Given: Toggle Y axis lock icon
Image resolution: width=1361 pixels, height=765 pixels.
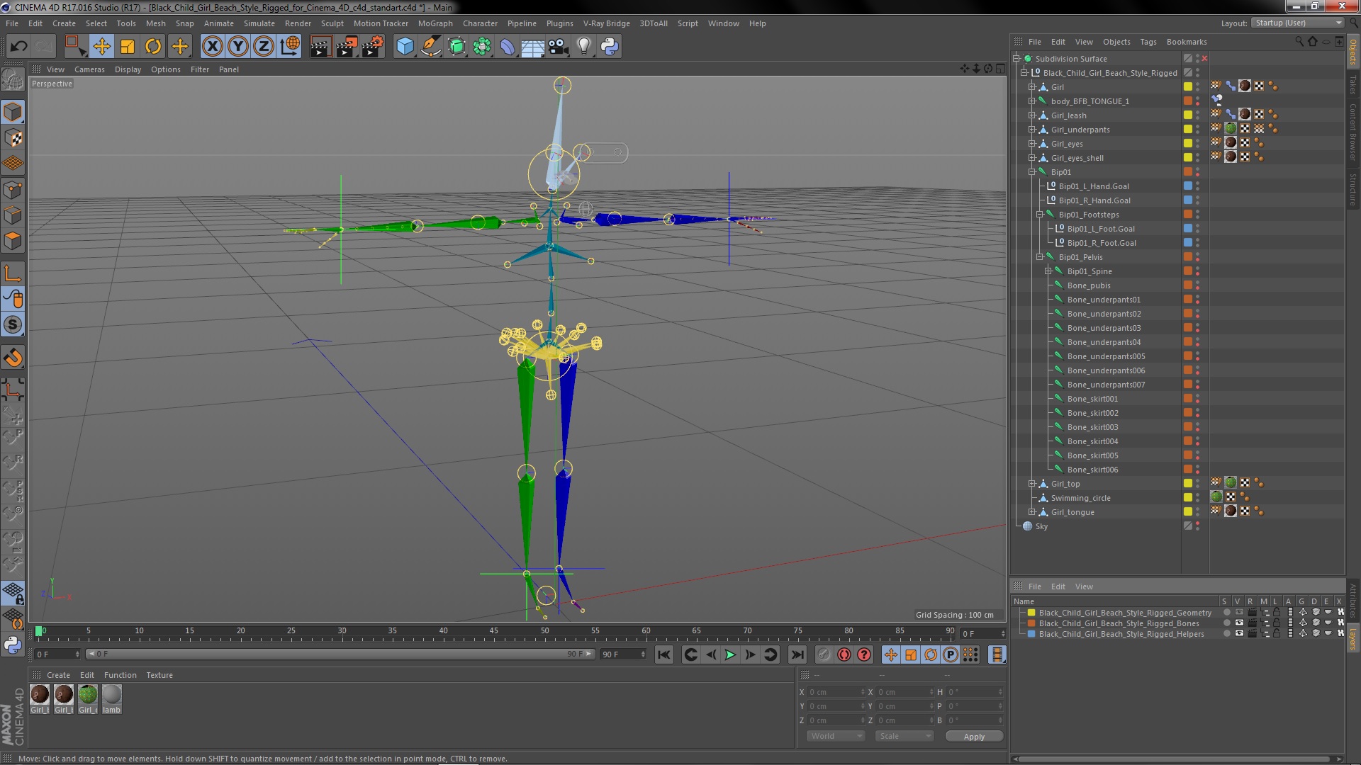Looking at the screenshot, I should pyautogui.click(x=238, y=47).
